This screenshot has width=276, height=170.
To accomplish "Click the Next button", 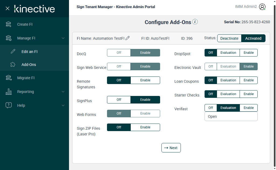I will pyautogui.click(x=171, y=148).
